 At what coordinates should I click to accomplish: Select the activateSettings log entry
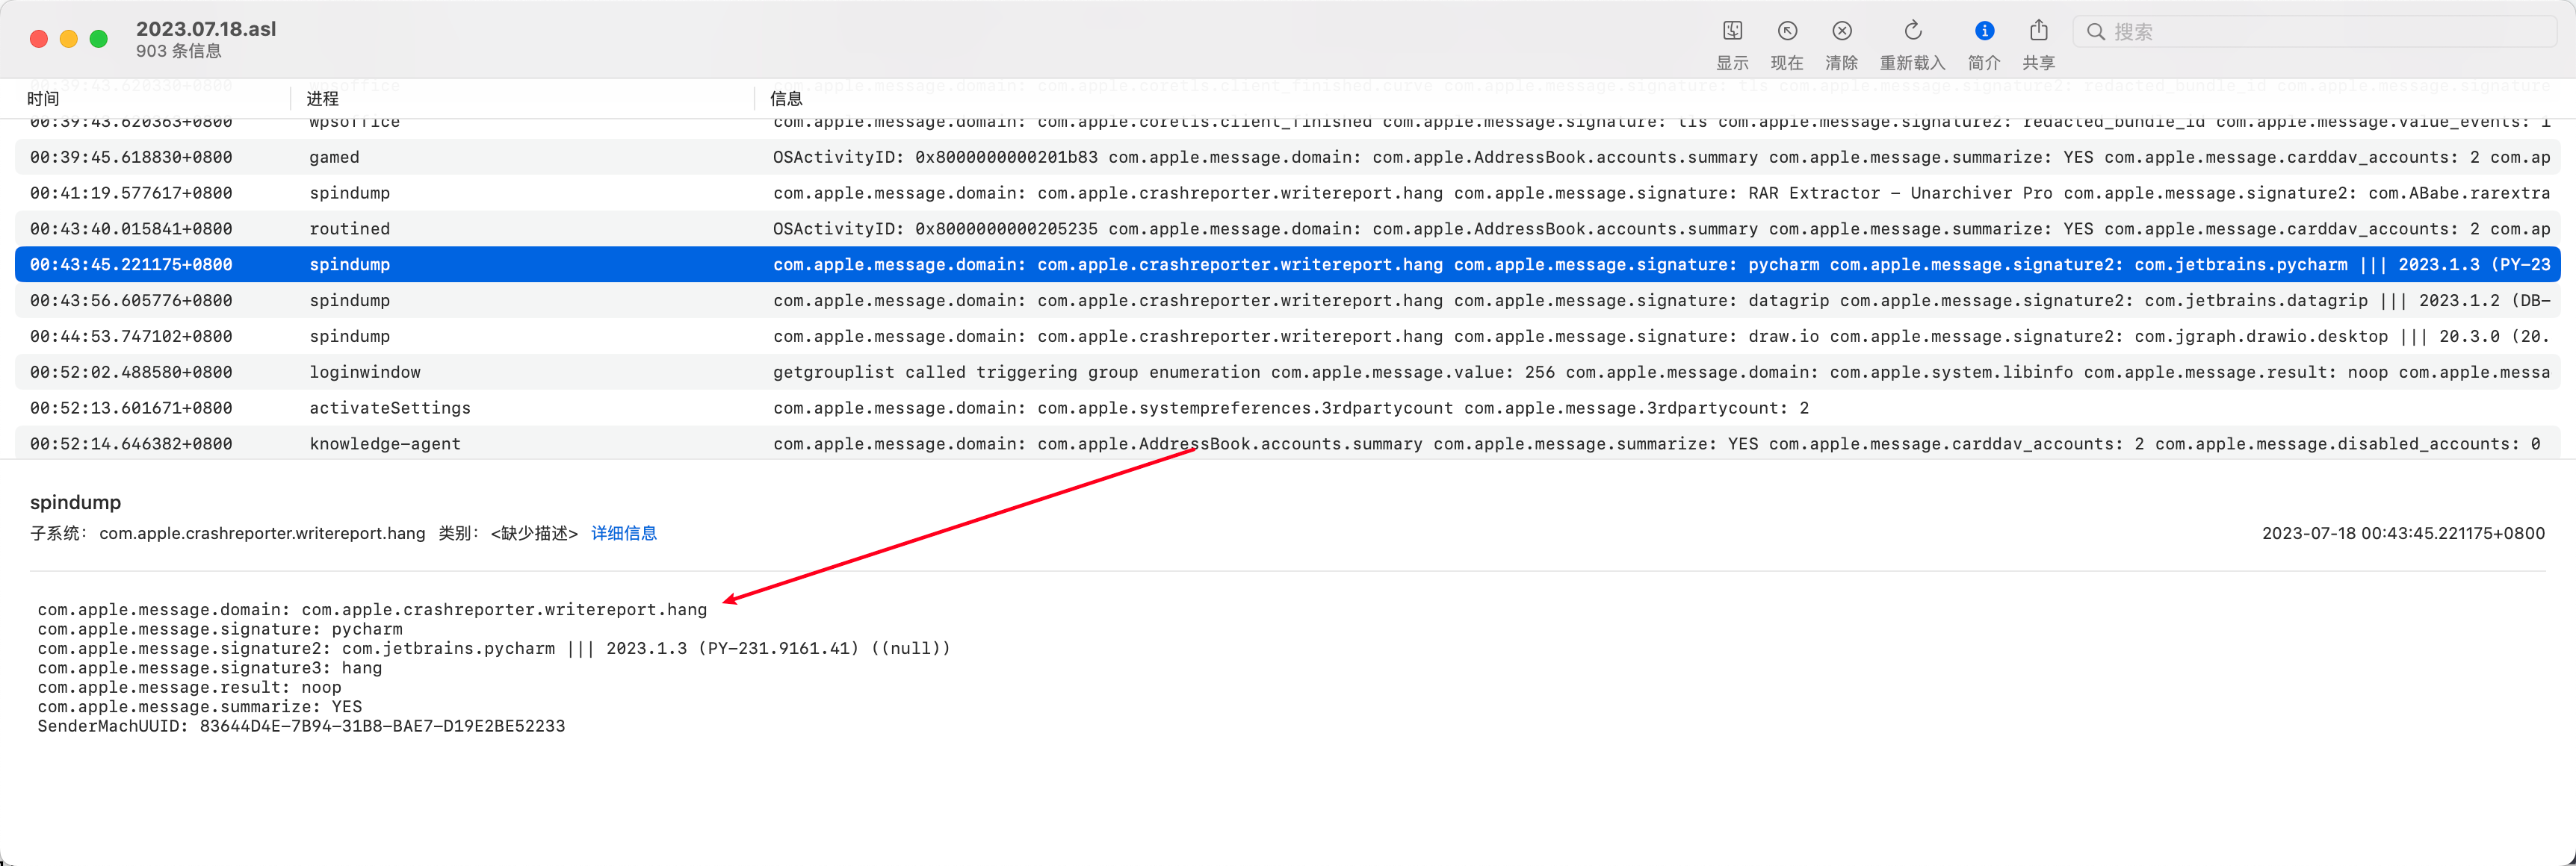(500, 408)
